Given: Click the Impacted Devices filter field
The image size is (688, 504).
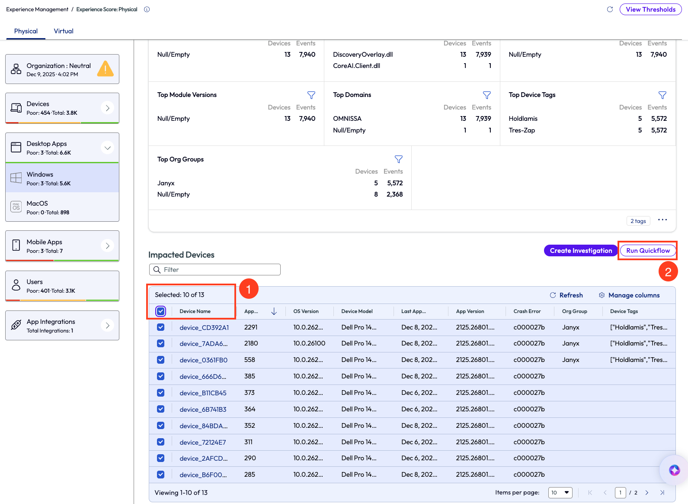Looking at the screenshot, I should pos(215,270).
